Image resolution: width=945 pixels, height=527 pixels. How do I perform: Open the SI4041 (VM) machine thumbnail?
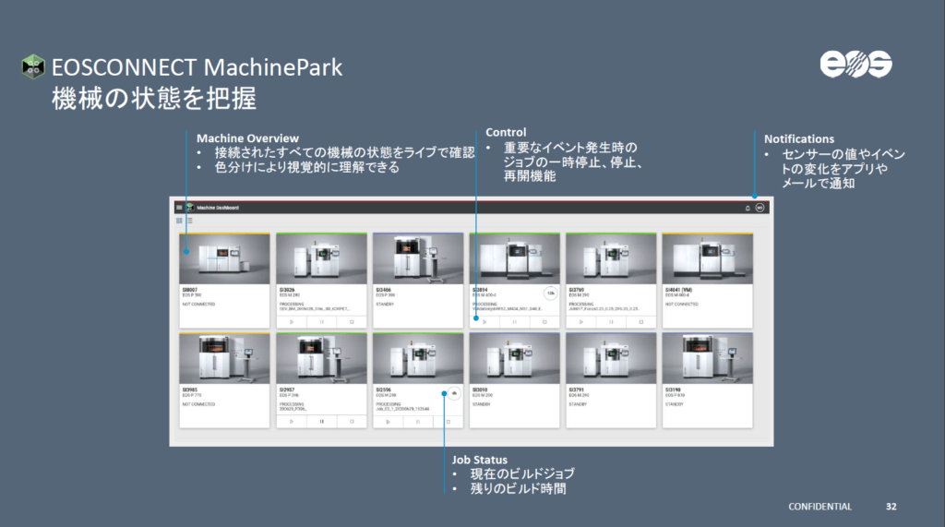click(708, 259)
